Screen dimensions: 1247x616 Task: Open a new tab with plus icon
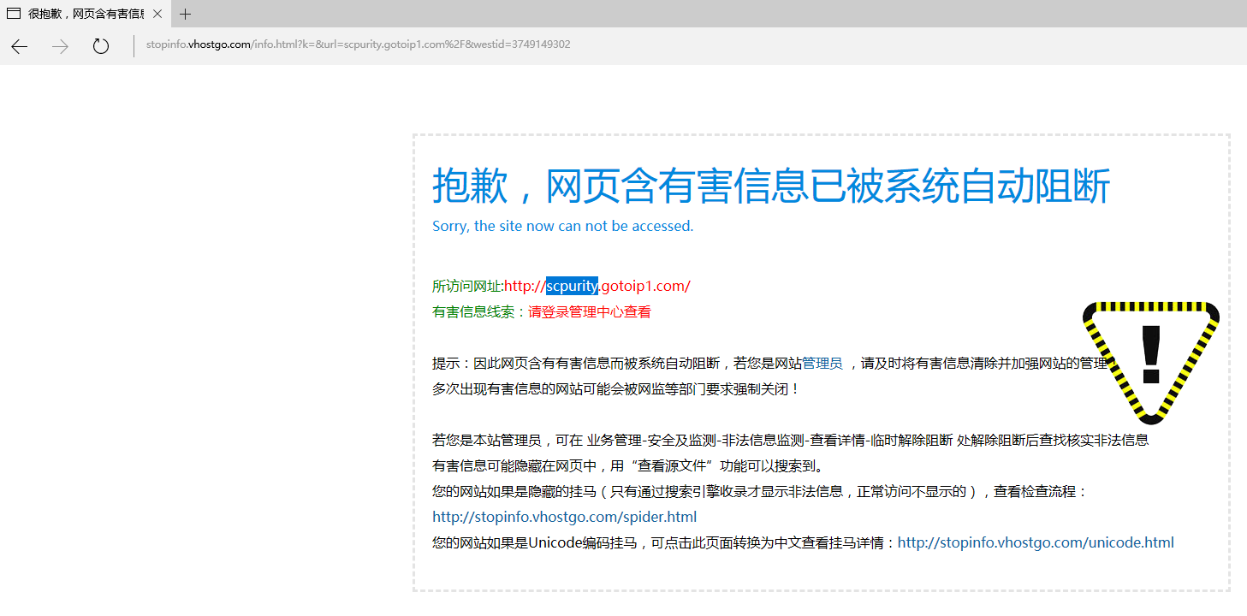pos(185,14)
